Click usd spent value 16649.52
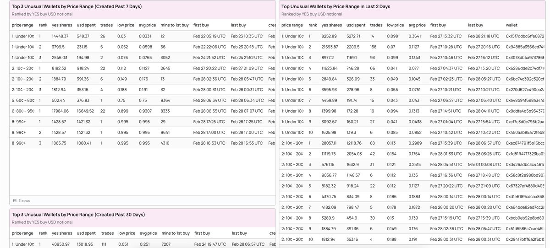Image resolution: width=550 pixels, height=248 pixels. click(85, 111)
